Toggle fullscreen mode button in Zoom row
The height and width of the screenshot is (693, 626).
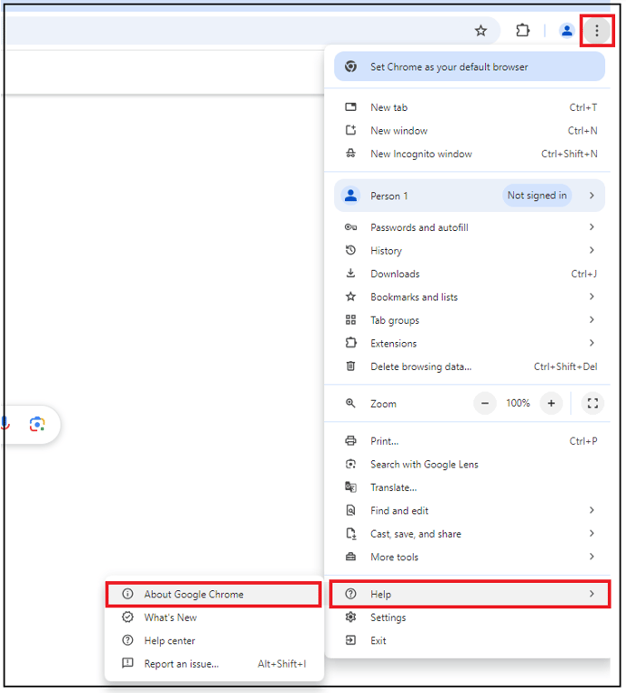(x=592, y=403)
